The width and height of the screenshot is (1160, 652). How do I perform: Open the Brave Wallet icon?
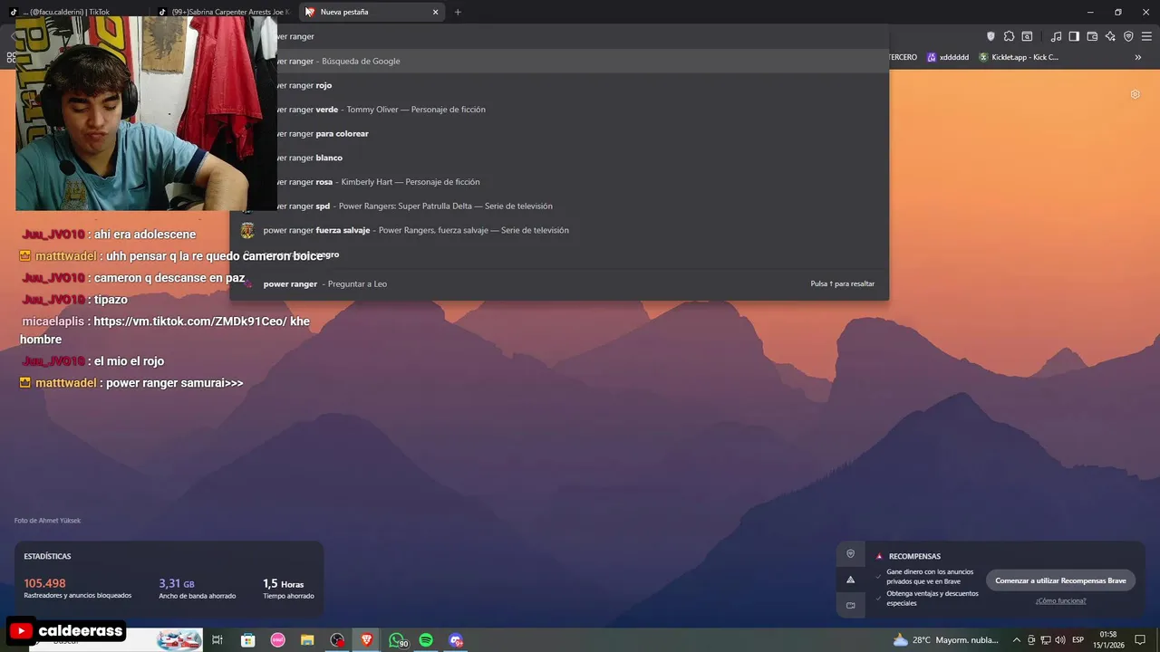(1092, 36)
